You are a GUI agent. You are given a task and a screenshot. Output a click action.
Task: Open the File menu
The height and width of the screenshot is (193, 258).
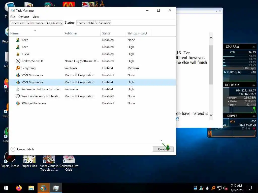13,17
